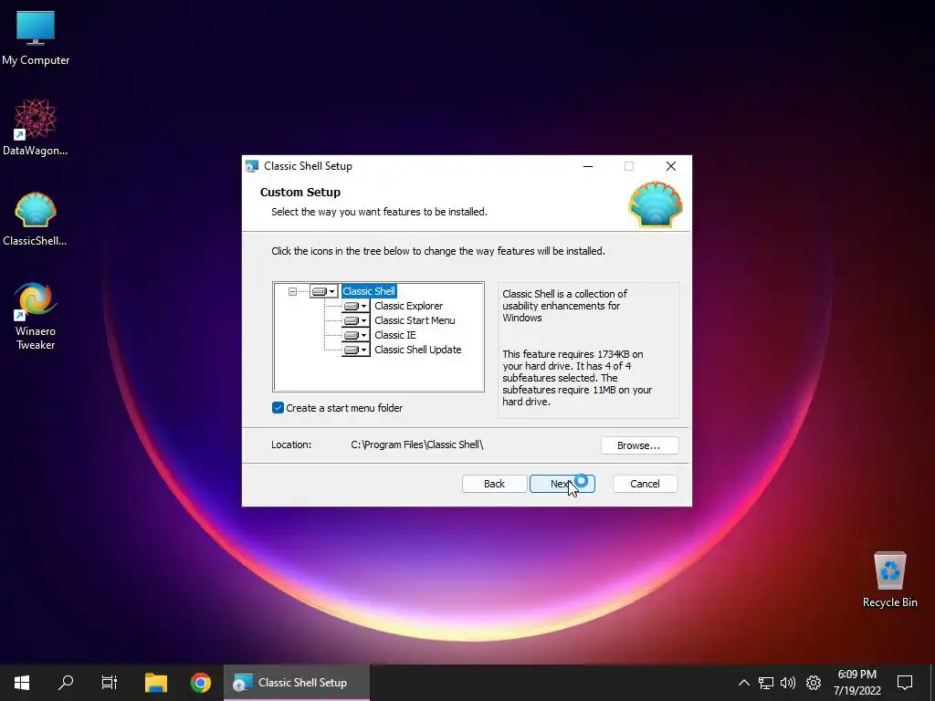935x701 pixels.
Task: Show hidden system tray icons
Action: [743, 683]
